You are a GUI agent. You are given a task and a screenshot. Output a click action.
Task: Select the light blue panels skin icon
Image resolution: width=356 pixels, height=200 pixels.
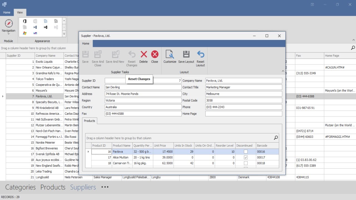46,21
